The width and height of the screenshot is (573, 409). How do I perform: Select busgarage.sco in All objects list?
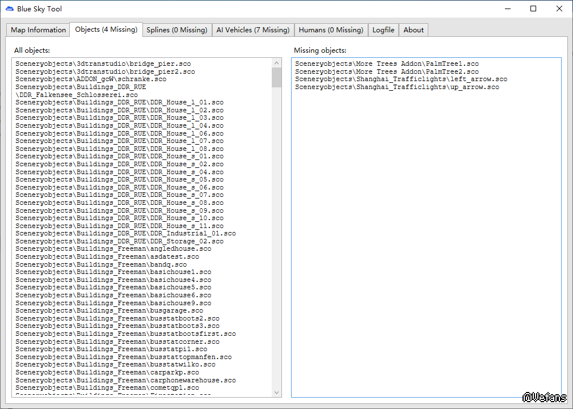pos(109,311)
